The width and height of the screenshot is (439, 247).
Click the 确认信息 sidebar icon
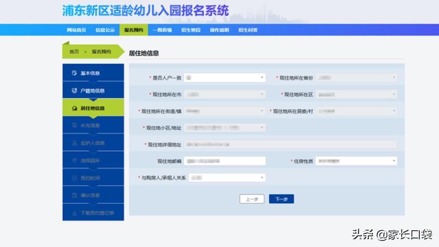click(74, 195)
